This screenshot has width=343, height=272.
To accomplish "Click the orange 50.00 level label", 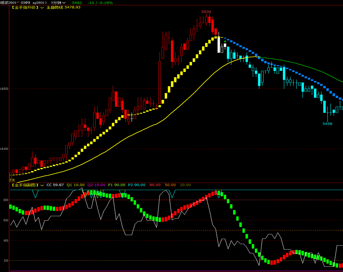I will [x=170, y=185].
